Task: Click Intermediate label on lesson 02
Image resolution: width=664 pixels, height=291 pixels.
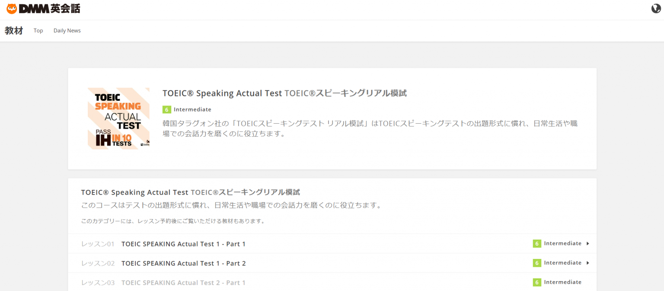Action: (562, 263)
